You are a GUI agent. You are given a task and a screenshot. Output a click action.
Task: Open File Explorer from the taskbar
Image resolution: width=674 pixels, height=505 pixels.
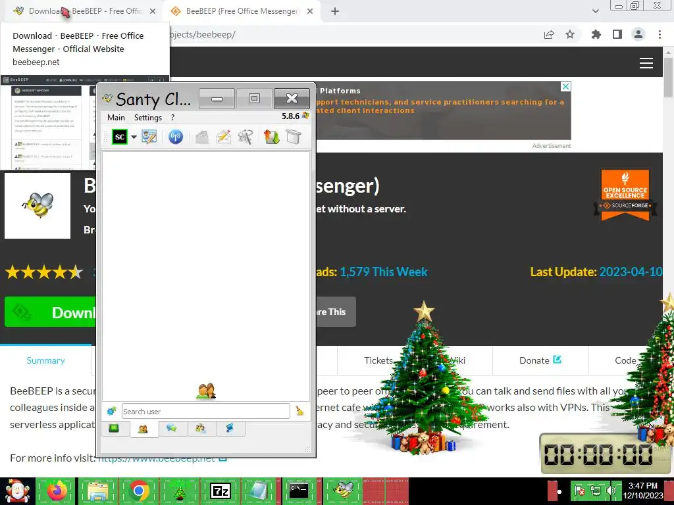click(x=98, y=491)
